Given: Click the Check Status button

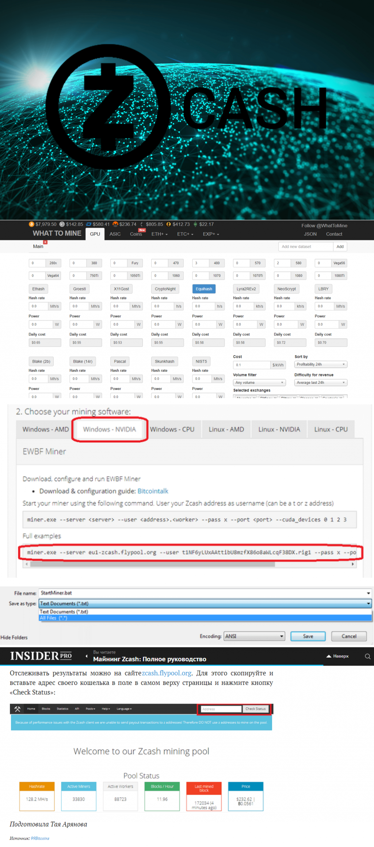Looking at the screenshot, I should (256, 709).
